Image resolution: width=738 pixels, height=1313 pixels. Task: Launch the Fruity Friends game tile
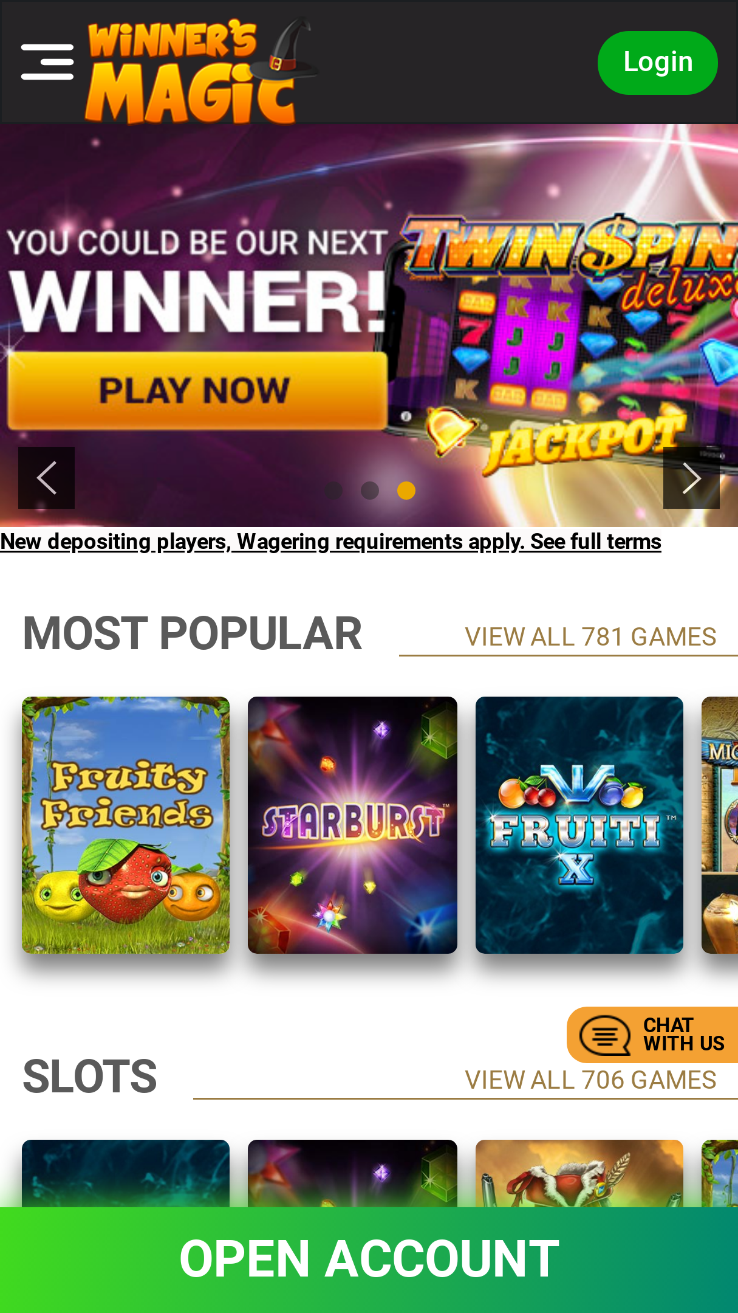126,825
